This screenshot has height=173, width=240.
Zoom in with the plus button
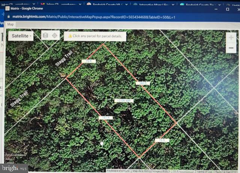click(x=231, y=38)
